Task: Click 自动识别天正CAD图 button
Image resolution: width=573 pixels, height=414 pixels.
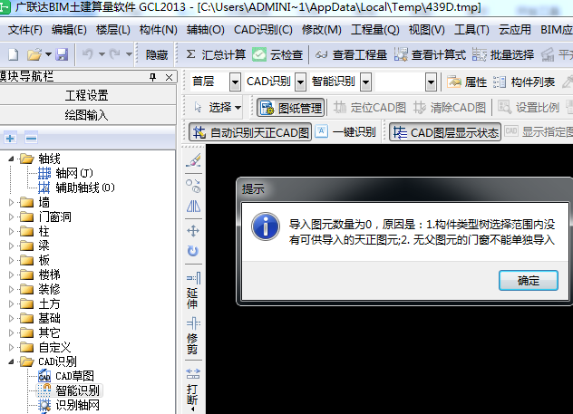Action: (250, 132)
